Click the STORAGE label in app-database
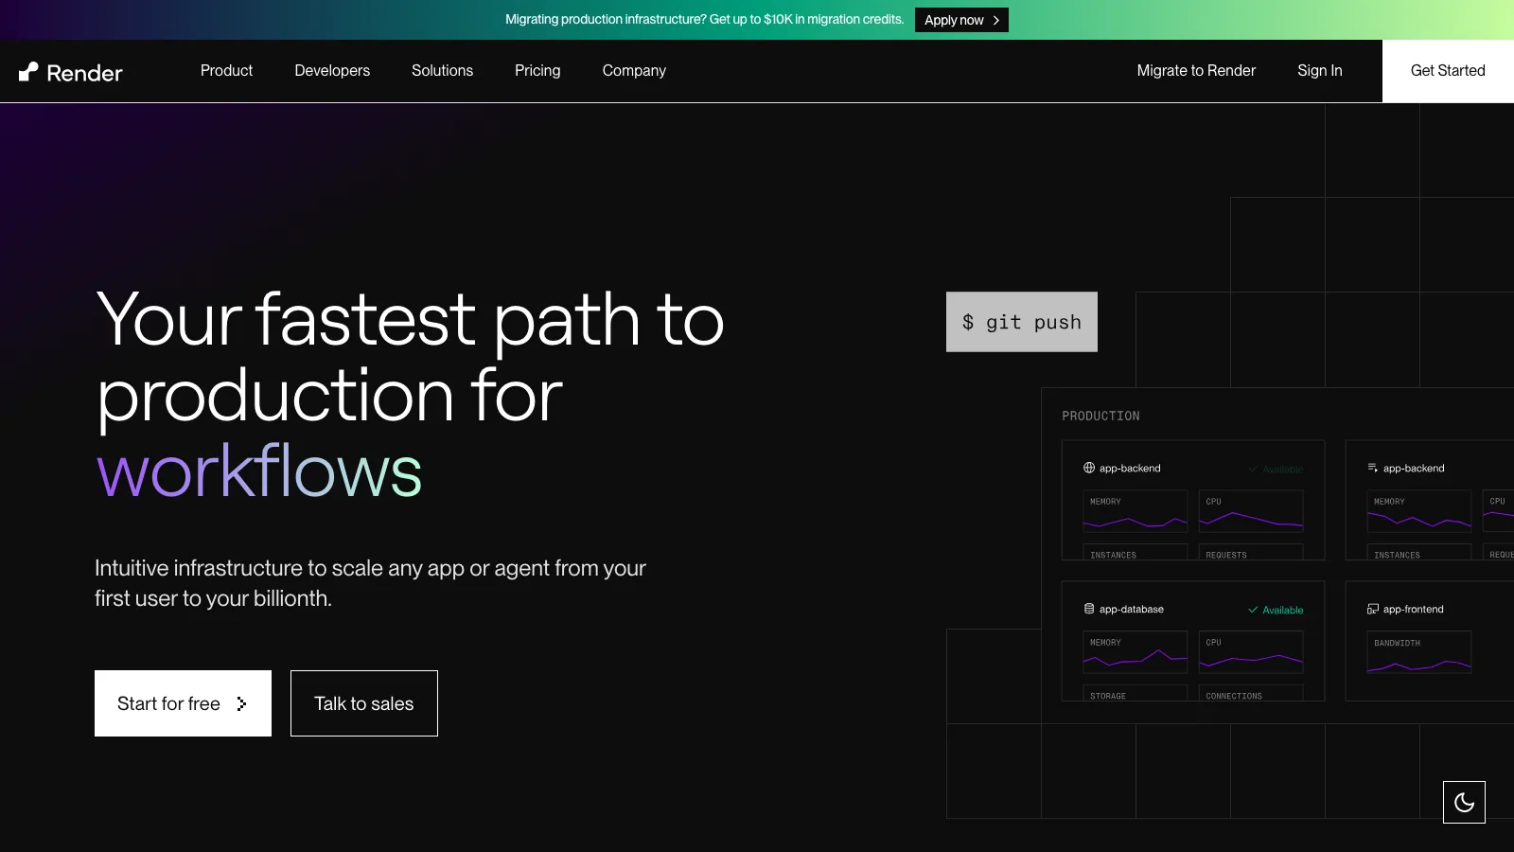 click(1108, 696)
